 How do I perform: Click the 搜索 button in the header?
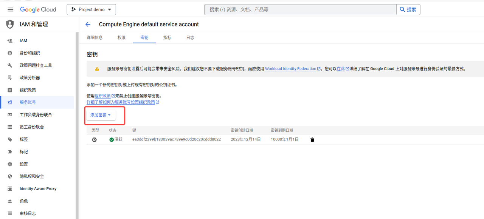click(x=408, y=9)
